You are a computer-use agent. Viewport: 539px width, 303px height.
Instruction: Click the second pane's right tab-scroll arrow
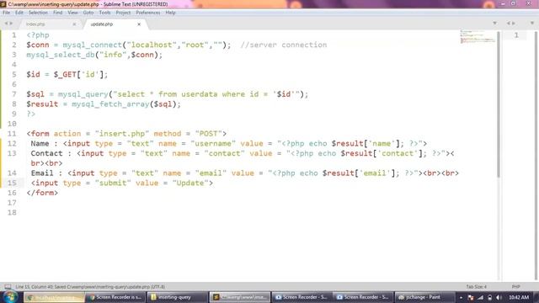click(514, 24)
